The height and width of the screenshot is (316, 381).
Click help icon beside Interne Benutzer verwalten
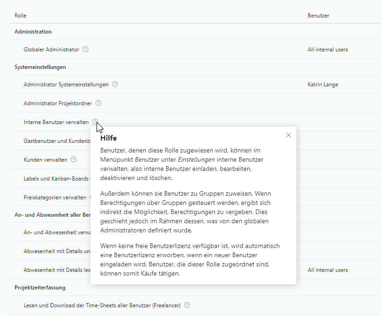95,122
